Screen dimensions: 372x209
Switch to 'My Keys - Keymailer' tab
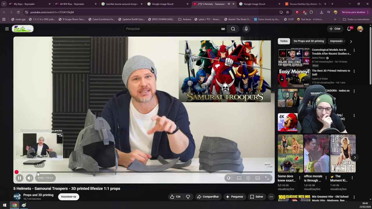coord(28,4)
